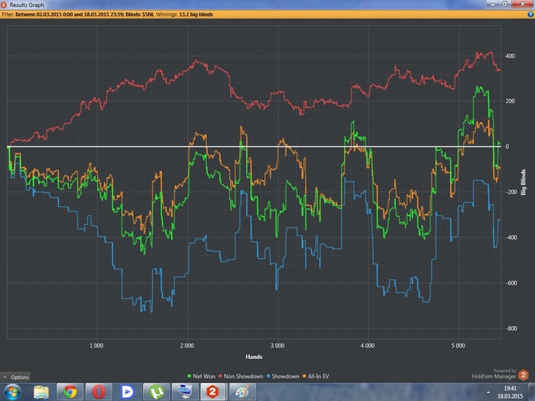Click the Hands axis label
This screenshot has width=535, height=401.
point(254,357)
